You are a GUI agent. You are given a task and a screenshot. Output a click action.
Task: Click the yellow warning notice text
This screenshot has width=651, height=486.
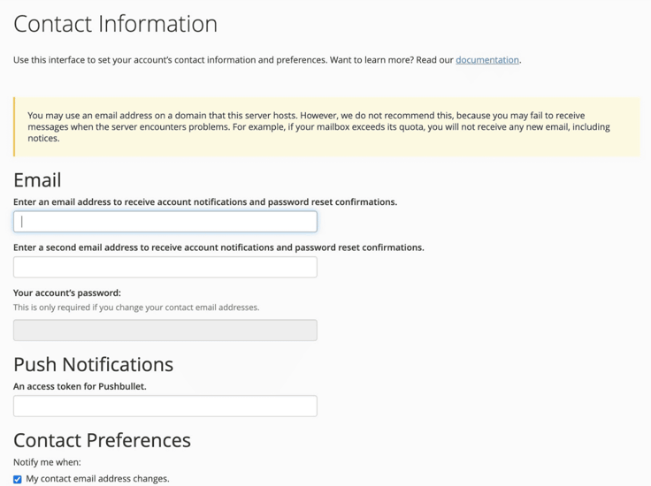[x=318, y=126]
